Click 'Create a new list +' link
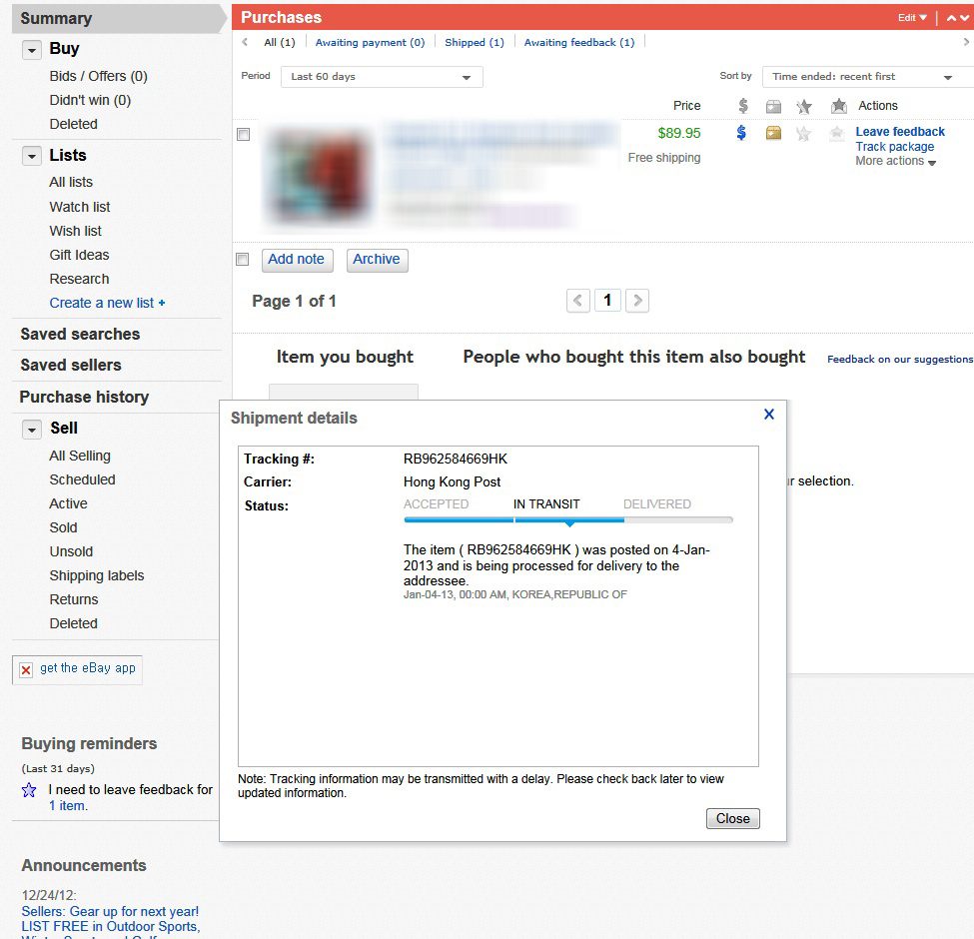The height and width of the screenshot is (939, 974). (x=108, y=303)
